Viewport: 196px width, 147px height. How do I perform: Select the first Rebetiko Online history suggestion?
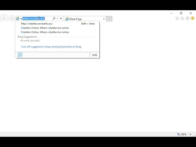(x=57, y=28)
